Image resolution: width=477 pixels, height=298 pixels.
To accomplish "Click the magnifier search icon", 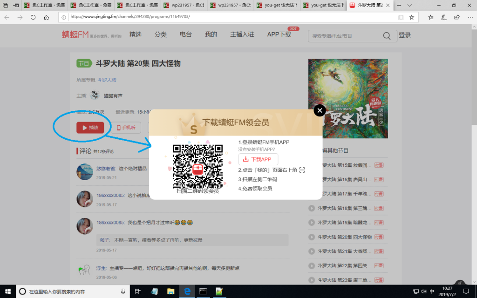I will pyautogui.click(x=387, y=36).
